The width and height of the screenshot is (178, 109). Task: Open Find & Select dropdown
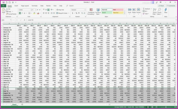click(159, 11)
